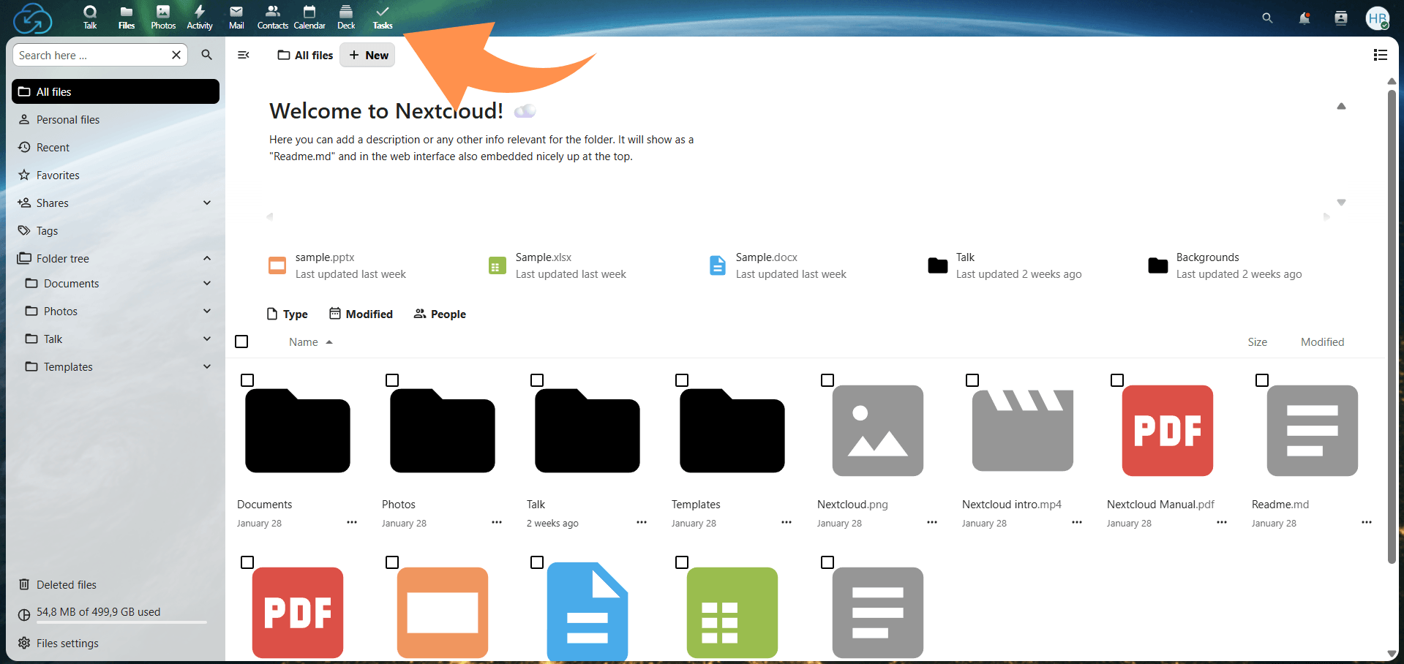Click the storage quota usage bar

coord(121,622)
